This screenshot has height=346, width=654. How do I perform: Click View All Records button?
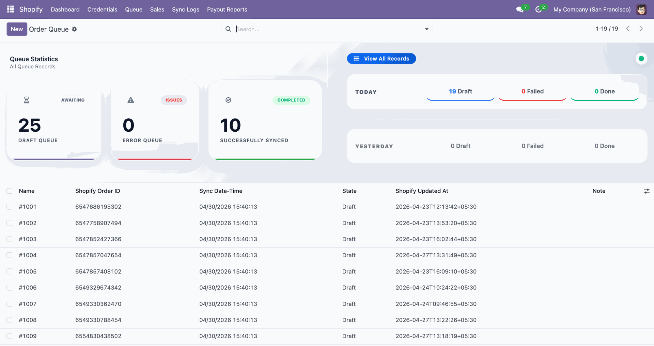381,59
